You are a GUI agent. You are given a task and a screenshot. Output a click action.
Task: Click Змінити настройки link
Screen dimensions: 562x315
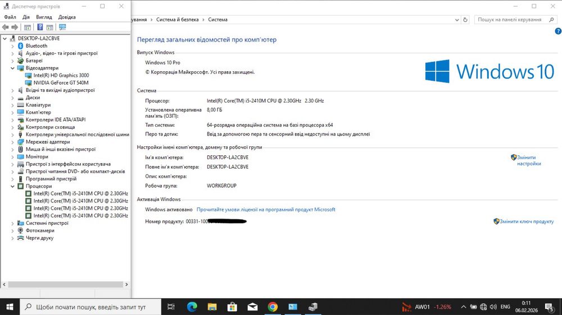[529, 160]
